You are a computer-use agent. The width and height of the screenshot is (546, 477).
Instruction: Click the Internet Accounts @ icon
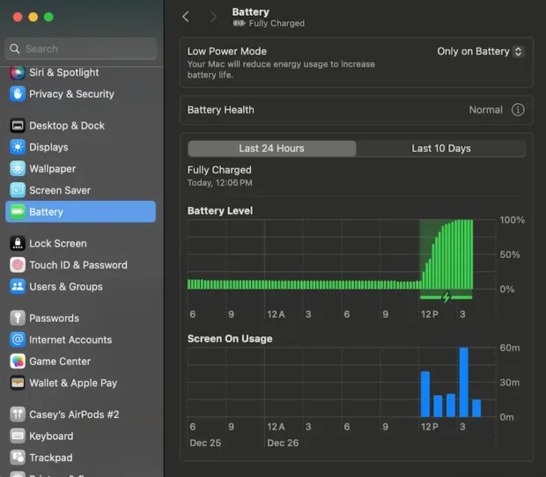18,340
